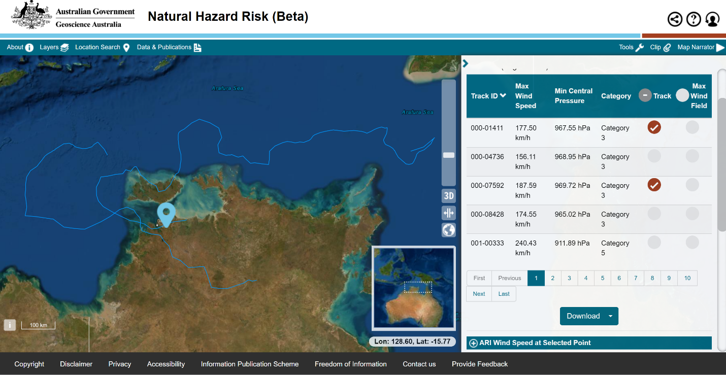The image size is (726, 375).
Task: Deselect all tracks in Track header
Action: point(645,95)
